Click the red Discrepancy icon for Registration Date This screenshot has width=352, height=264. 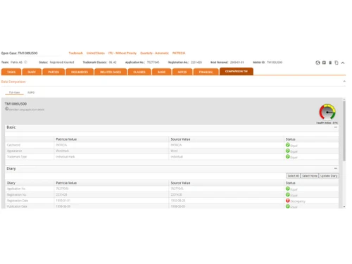tap(288, 201)
